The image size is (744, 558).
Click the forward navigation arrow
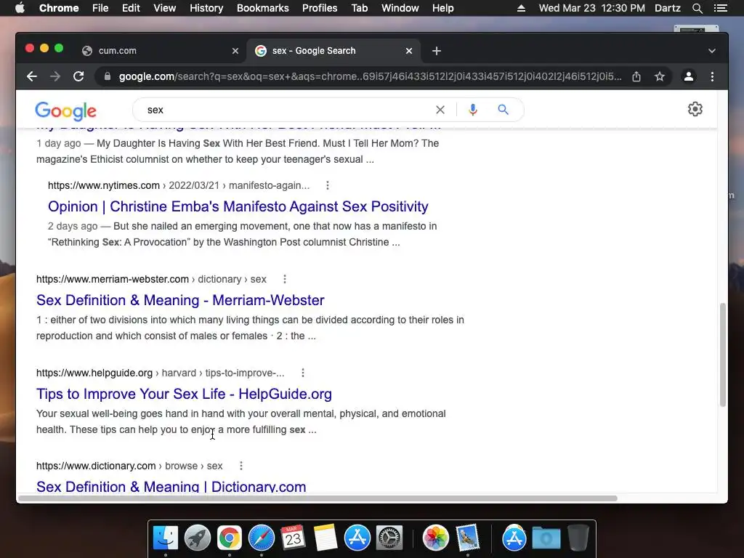(55, 76)
